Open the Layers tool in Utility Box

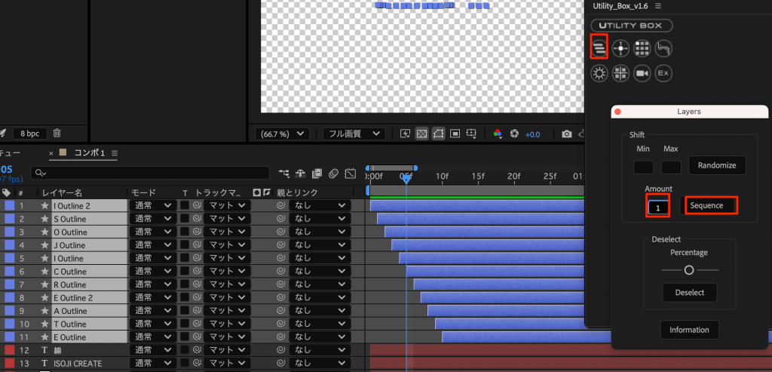click(x=599, y=48)
